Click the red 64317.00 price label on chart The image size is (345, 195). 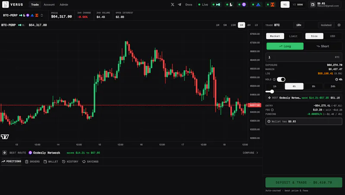coord(254,105)
